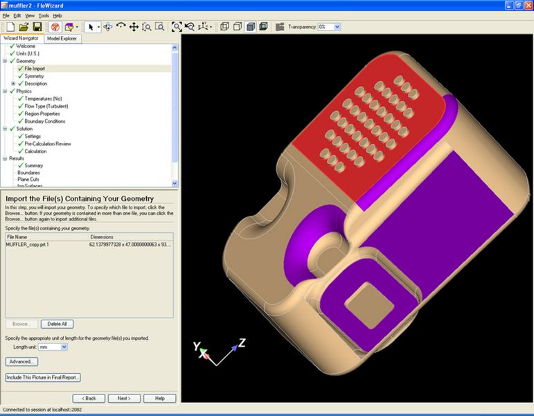534x416 pixels.
Task: Go to previous step with Back button
Action: (89, 398)
